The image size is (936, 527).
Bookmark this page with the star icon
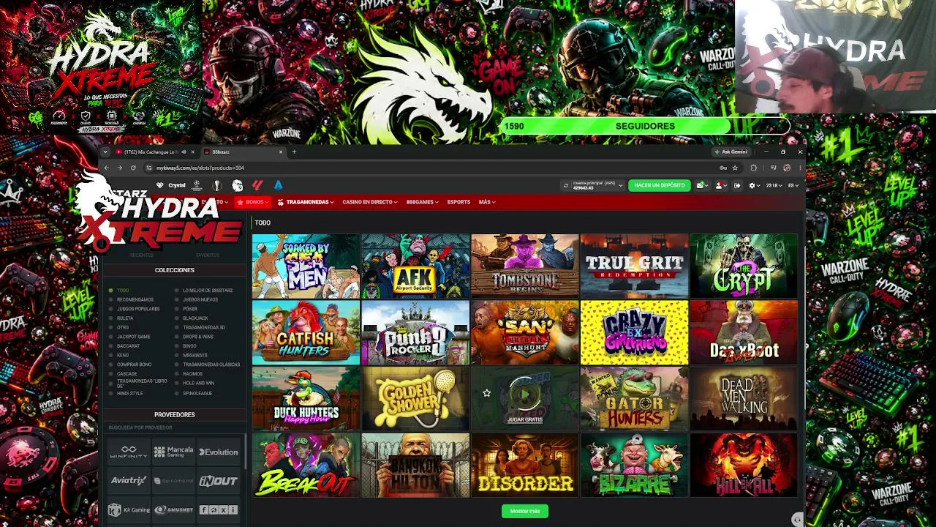tap(735, 168)
